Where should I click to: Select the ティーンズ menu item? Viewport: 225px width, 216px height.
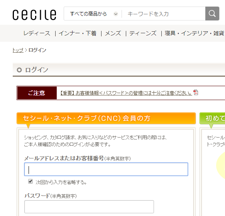[x=143, y=33]
